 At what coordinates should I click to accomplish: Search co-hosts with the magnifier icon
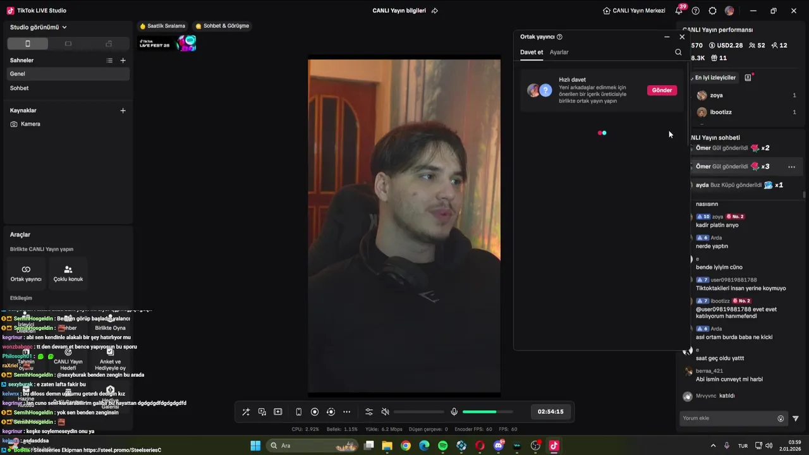[x=678, y=52]
